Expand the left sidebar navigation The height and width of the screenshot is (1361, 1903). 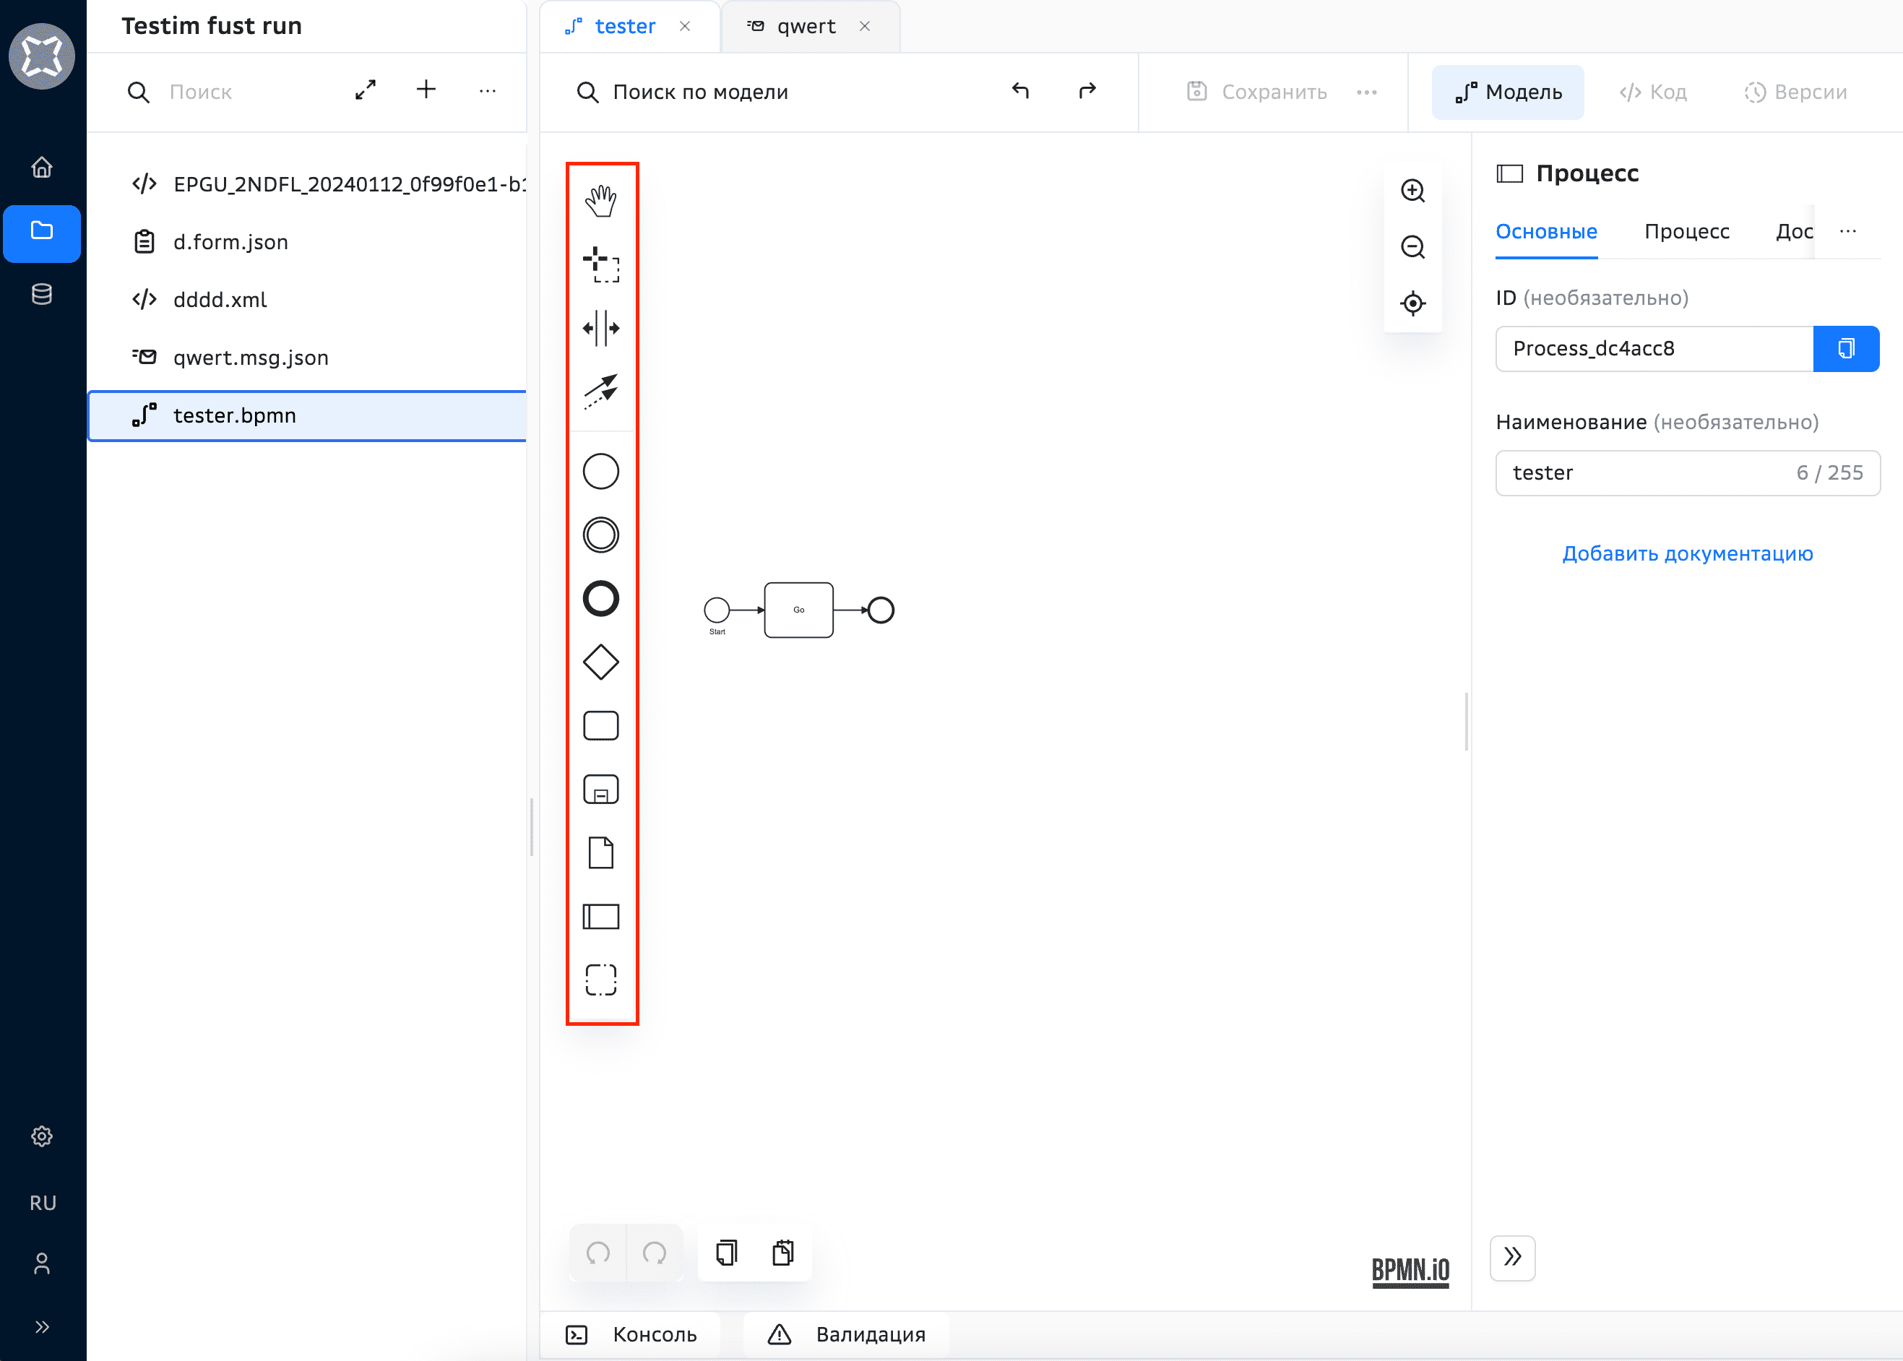click(42, 1326)
